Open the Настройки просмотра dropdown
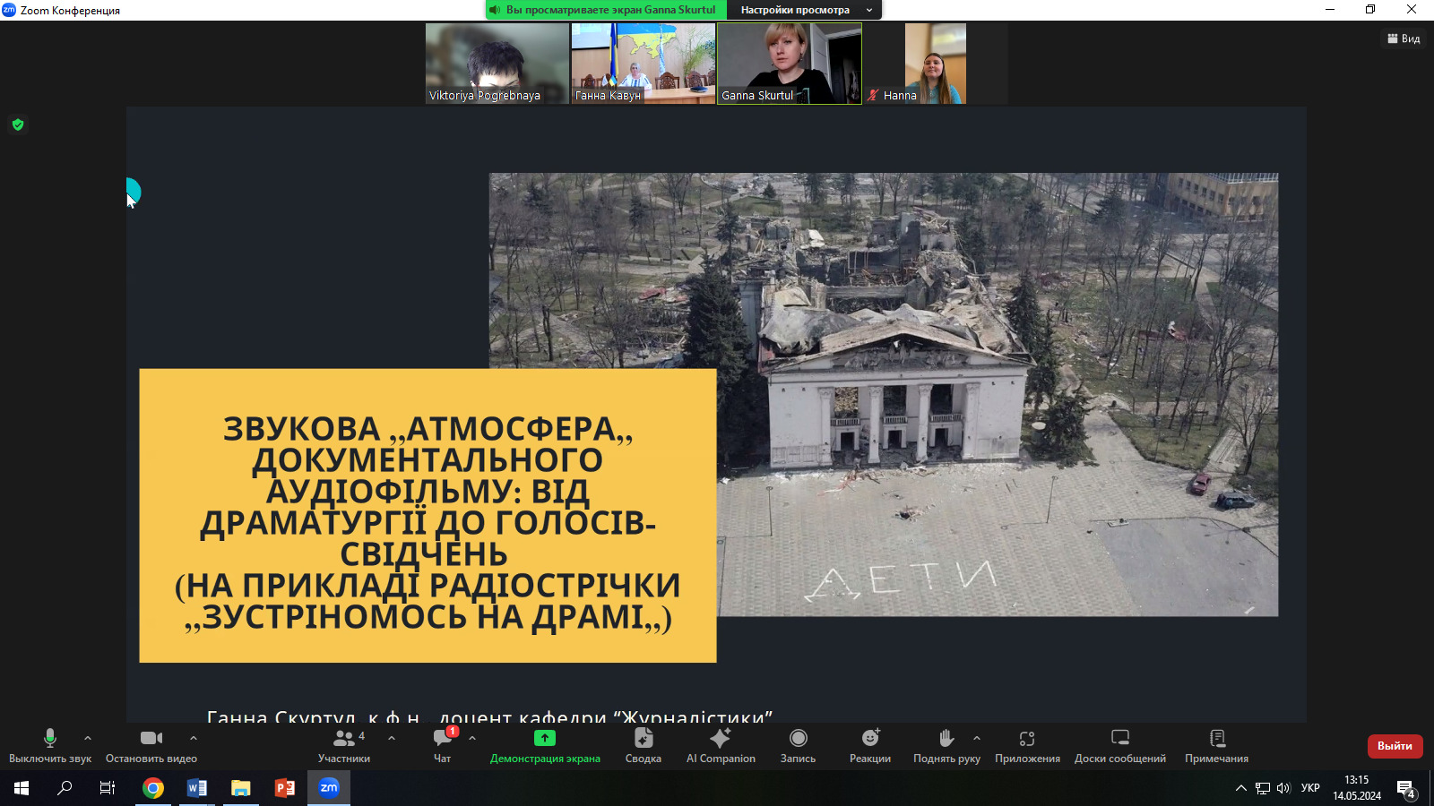This screenshot has height=806, width=1434. [803, 10]
